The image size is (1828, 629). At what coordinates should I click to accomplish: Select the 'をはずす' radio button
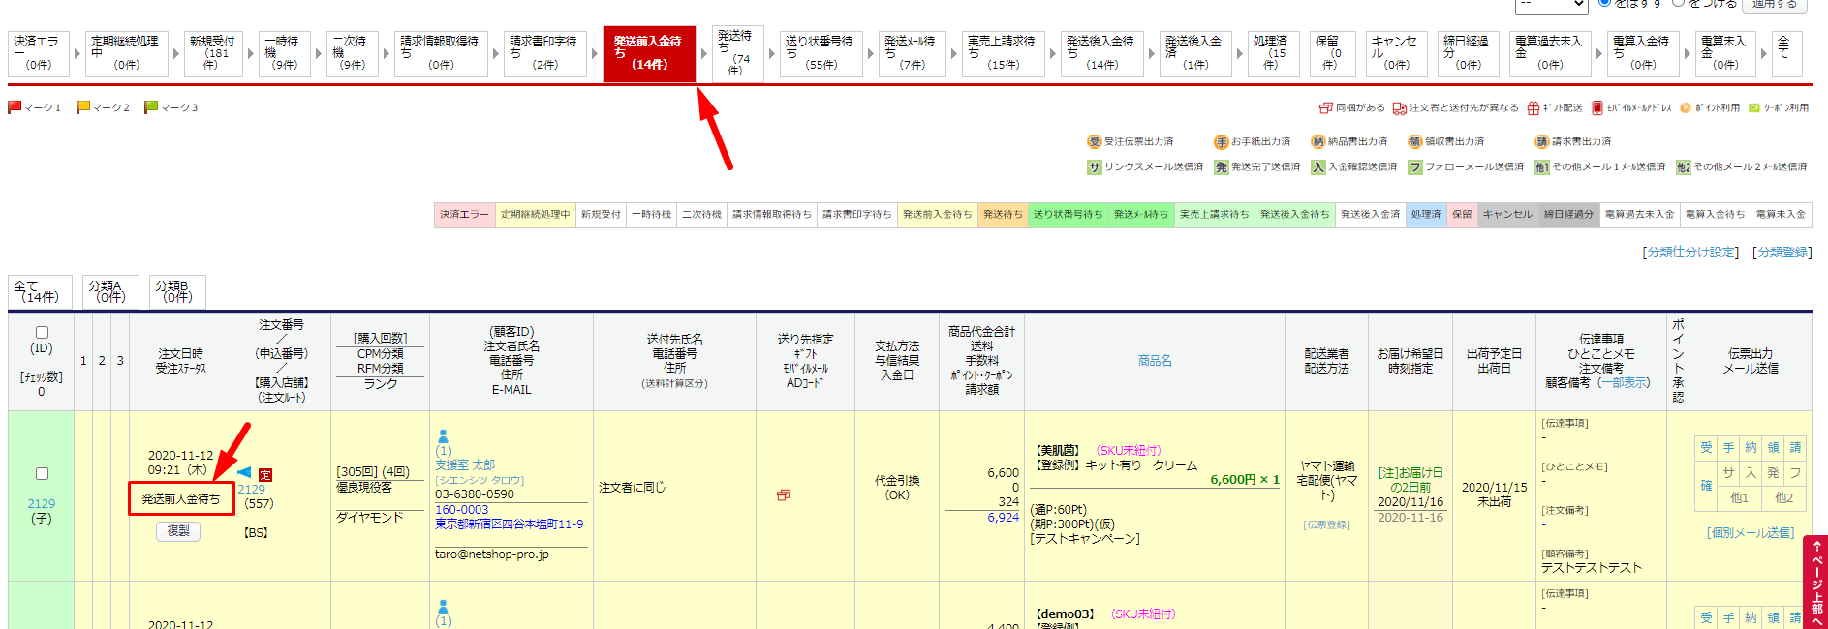(x=1604, y=3)
